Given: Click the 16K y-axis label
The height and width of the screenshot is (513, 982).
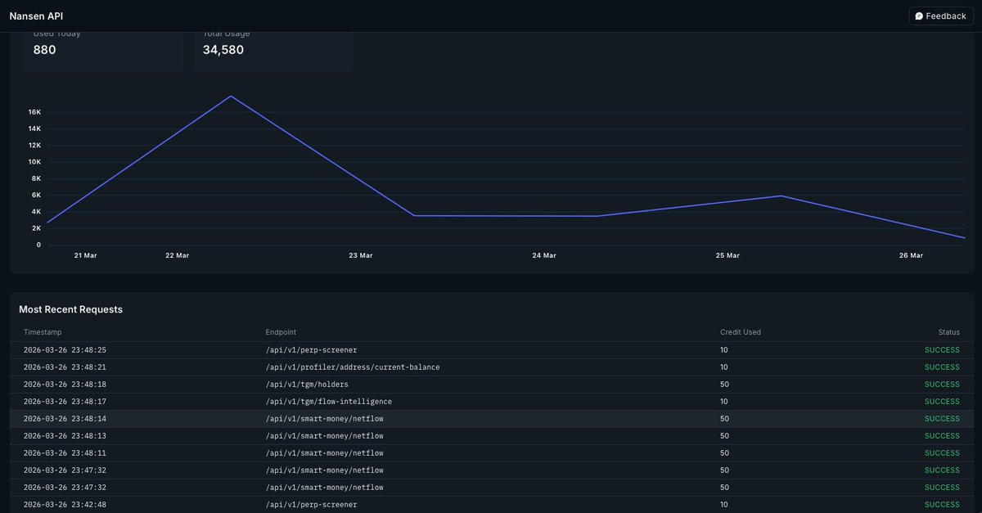Looking at the screenshot, I should click(x=34, y=112).
